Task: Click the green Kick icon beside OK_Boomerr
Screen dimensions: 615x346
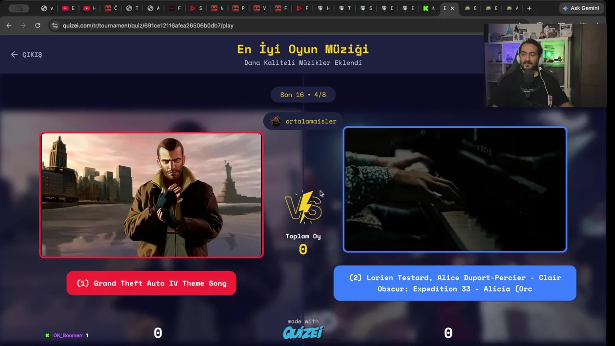Action: coord(47,335)
